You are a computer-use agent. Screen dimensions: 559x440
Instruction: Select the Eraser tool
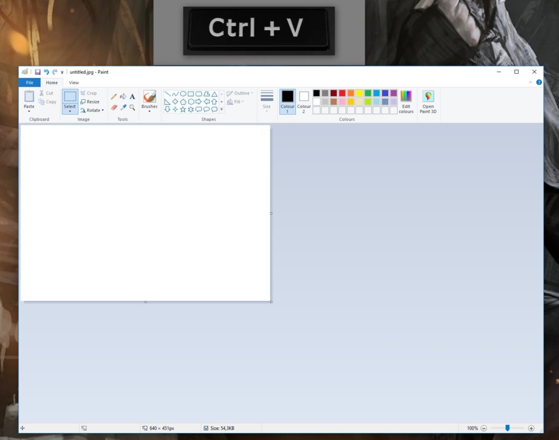click(114, 108)
